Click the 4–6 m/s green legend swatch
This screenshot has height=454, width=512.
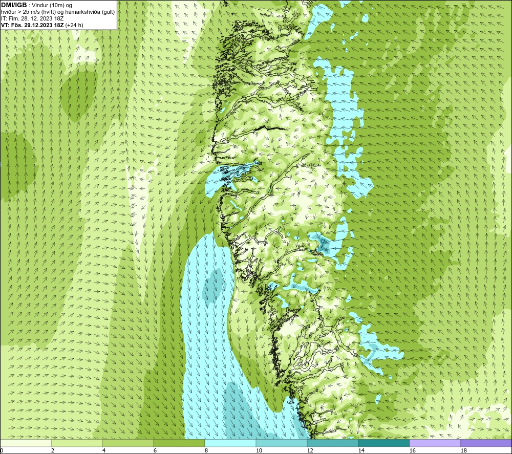pyautogui.click(x=128, y=443)
